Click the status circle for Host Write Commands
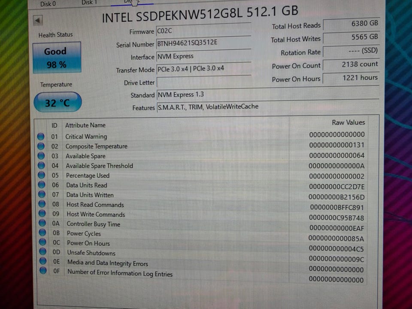This screenshot has width=412, height=309. coord(42,213)
